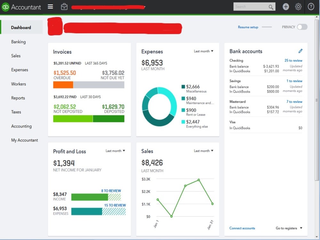
Task: Open the Create plus icon
Action: [x=286, y=7]
